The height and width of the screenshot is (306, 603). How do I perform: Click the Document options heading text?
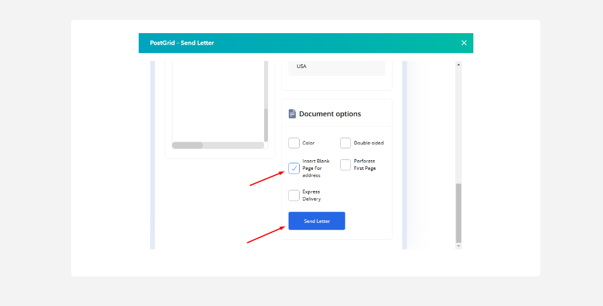coord(330,114)
